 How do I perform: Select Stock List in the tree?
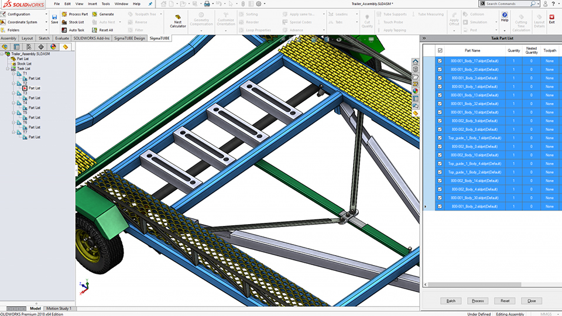point(24,64)
